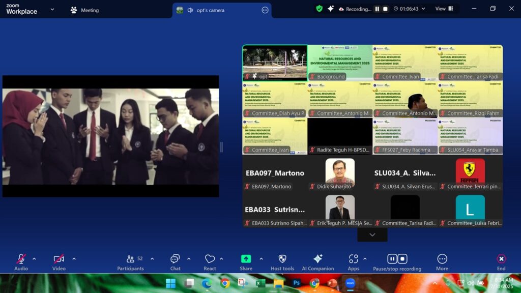This screenshot has width=521, height=293.
Task: Open options on opt's camera tab
Action: click(x=265, y=10)
